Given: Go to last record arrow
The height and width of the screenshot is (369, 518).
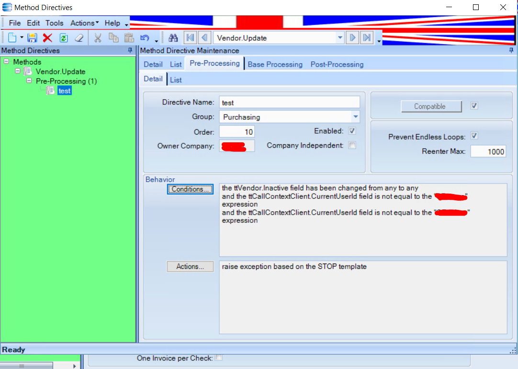Looking at the screenshot, I should click(x=367, y=38).
